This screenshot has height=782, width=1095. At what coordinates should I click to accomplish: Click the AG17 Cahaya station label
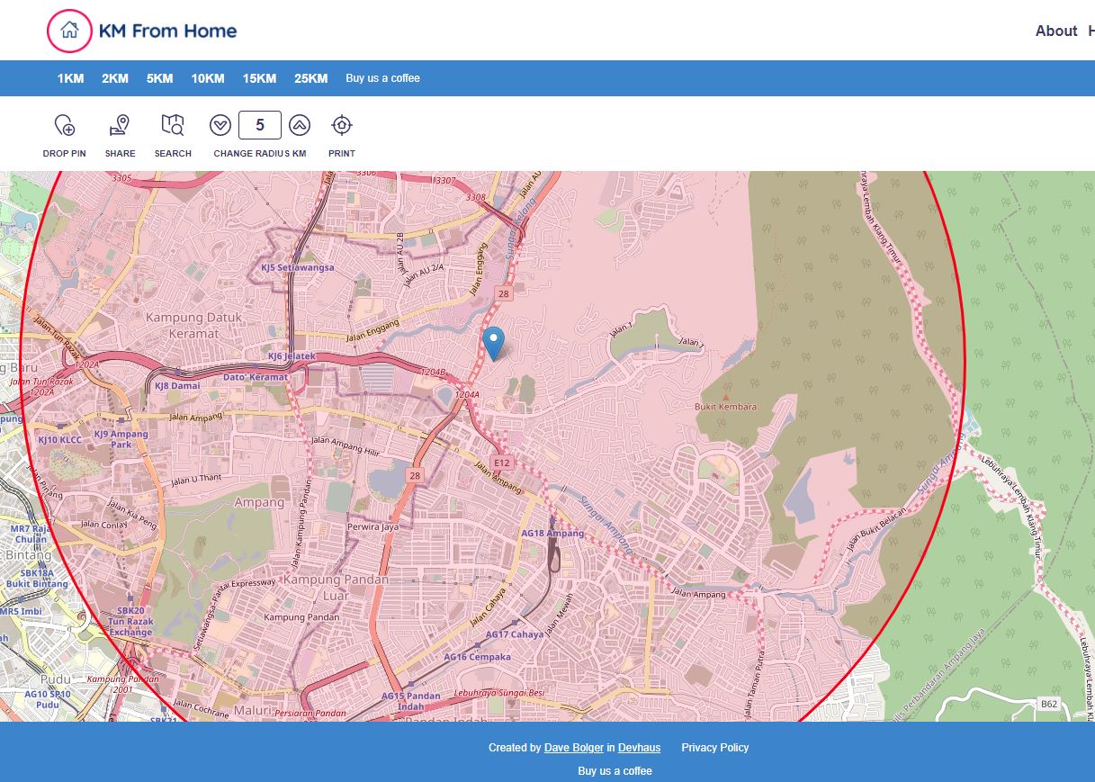pyautogui.click(x=515, y=634)
